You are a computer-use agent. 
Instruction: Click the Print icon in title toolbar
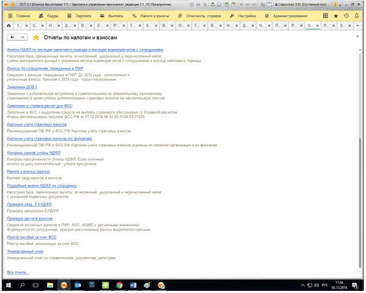click(x=198, y=4)
